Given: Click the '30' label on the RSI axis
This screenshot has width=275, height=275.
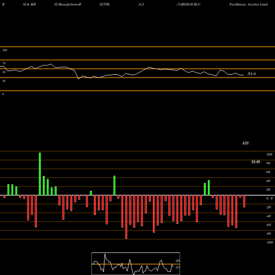Looking at the screenshot, I should 4,81.
